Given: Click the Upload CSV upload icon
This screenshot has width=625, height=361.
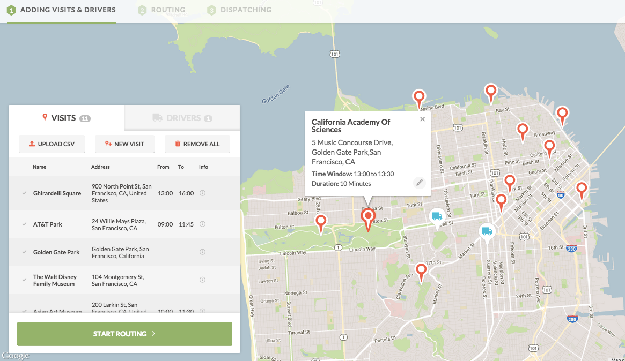Looking at the screenshot, I should pyautogui.click(x=32, y=144).
